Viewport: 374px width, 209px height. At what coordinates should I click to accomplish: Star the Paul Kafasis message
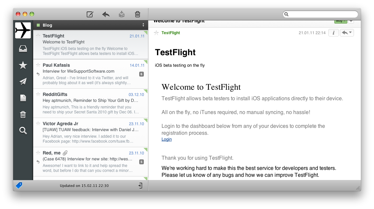pos(38,65)
